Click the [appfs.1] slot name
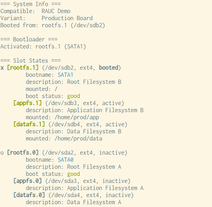The width and height of the screenshot is (212, 207). tap(28, 103)
